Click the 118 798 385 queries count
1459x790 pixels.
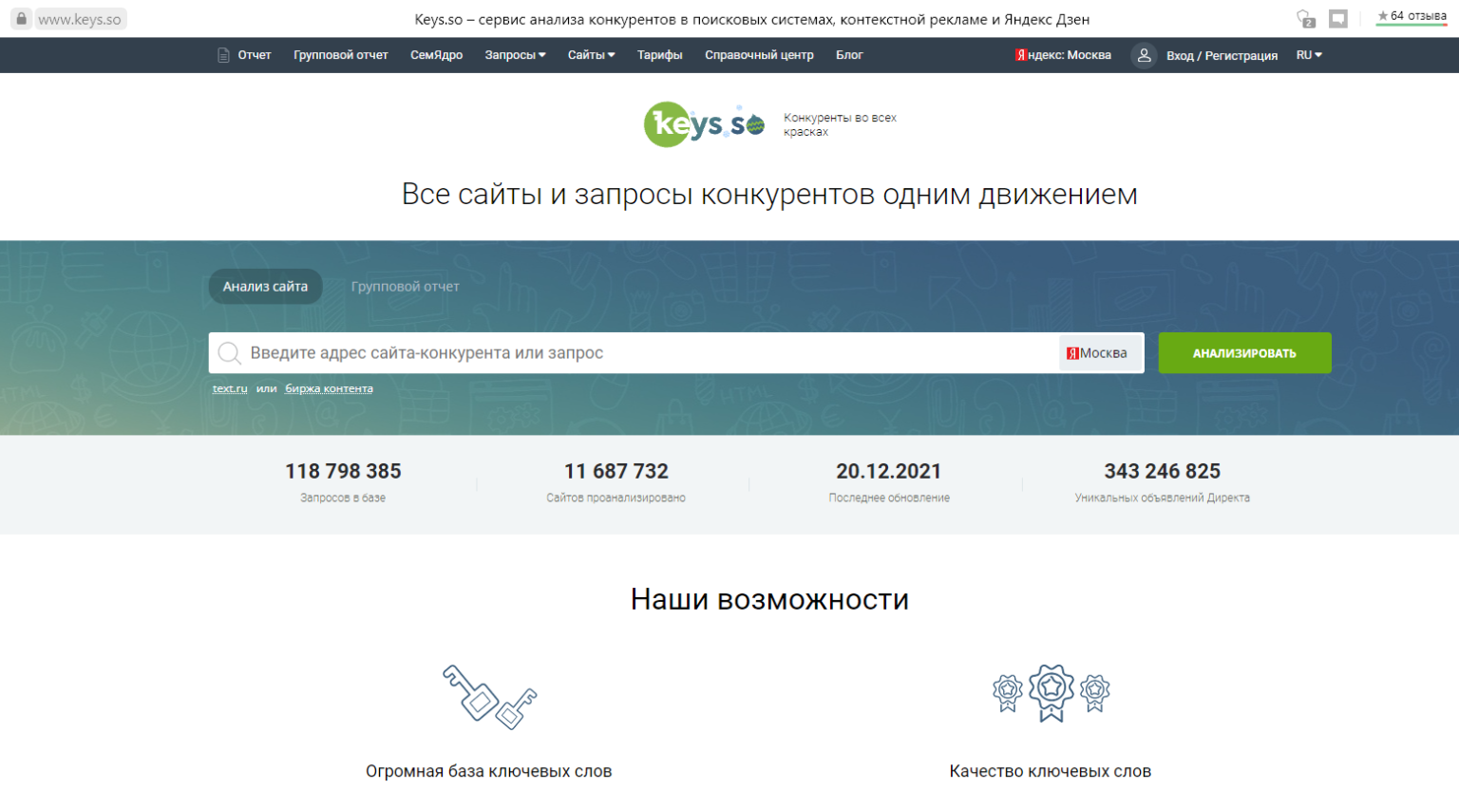point(343,471)
